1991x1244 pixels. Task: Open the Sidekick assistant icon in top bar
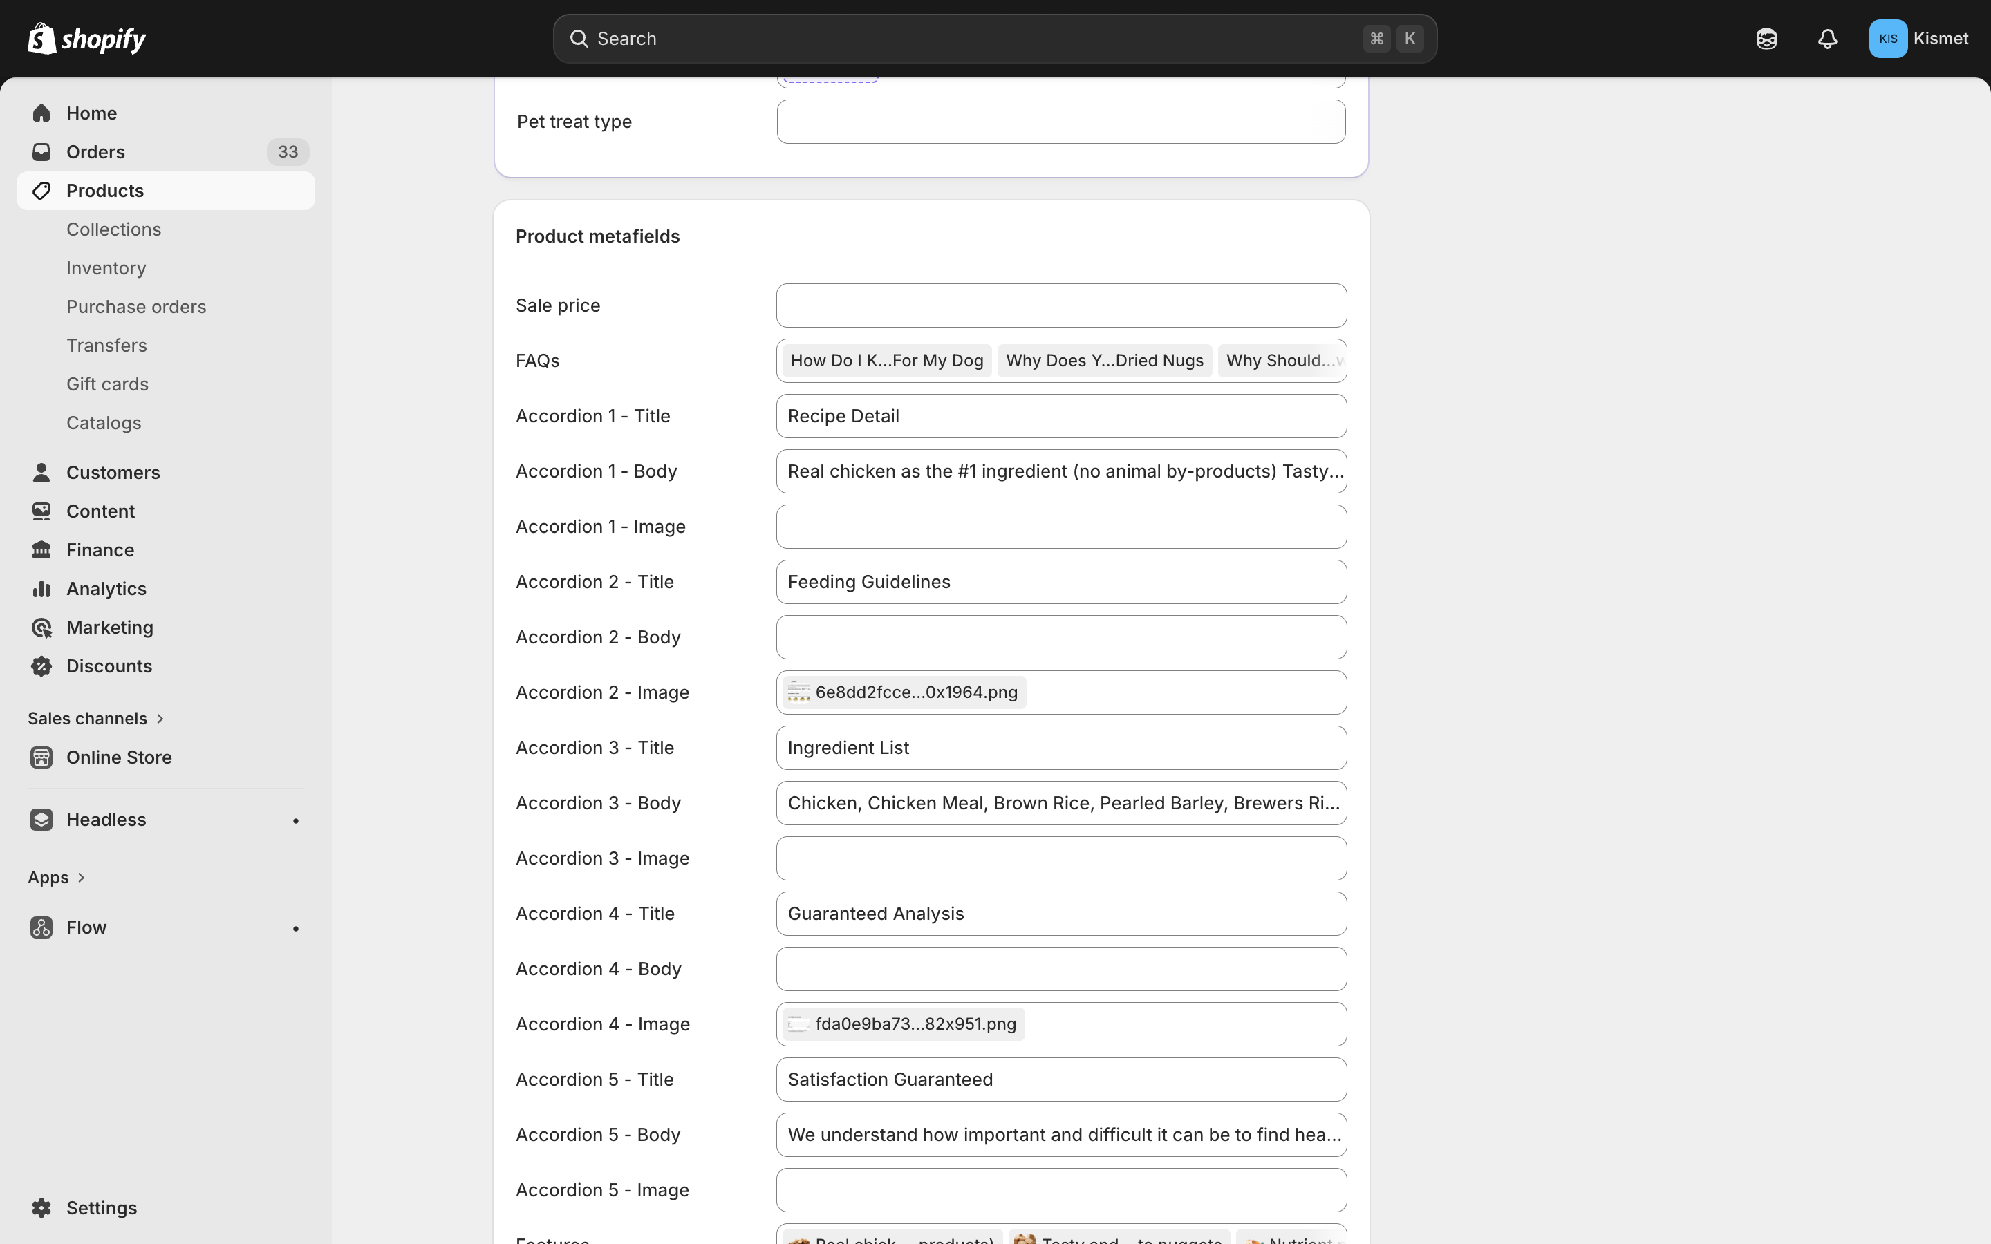[x=1766, y=38]
